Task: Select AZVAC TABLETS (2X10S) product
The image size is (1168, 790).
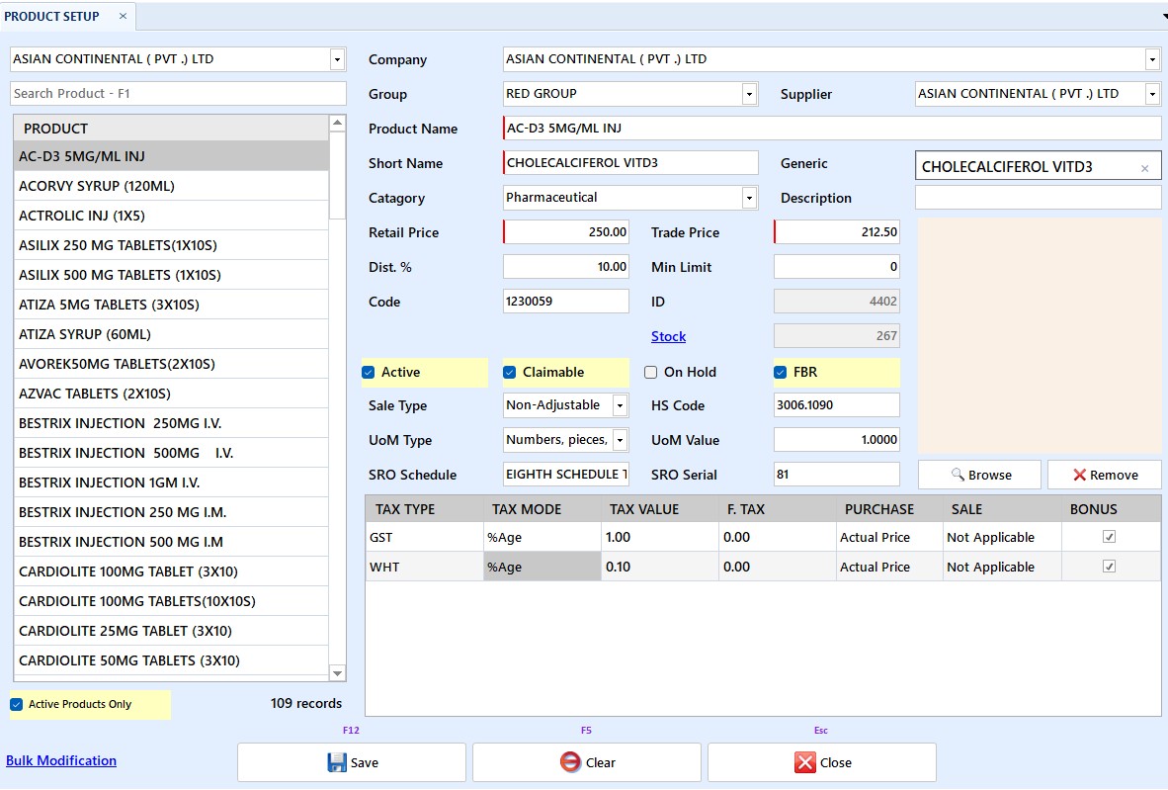Action: tap(171, 394)
